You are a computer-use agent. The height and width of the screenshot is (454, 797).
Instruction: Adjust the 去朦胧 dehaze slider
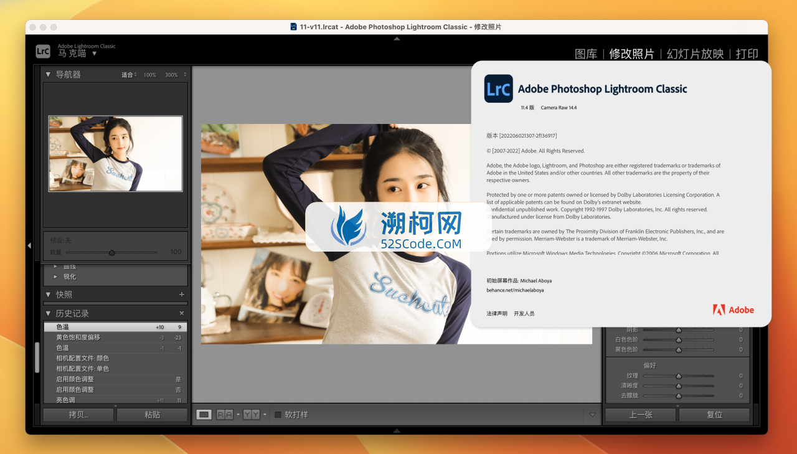(679, 395)
